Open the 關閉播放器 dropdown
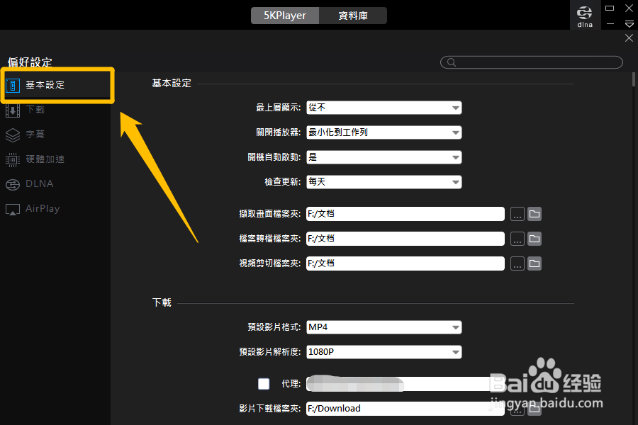The image size is (638, 425). click(x=384, y=132)
